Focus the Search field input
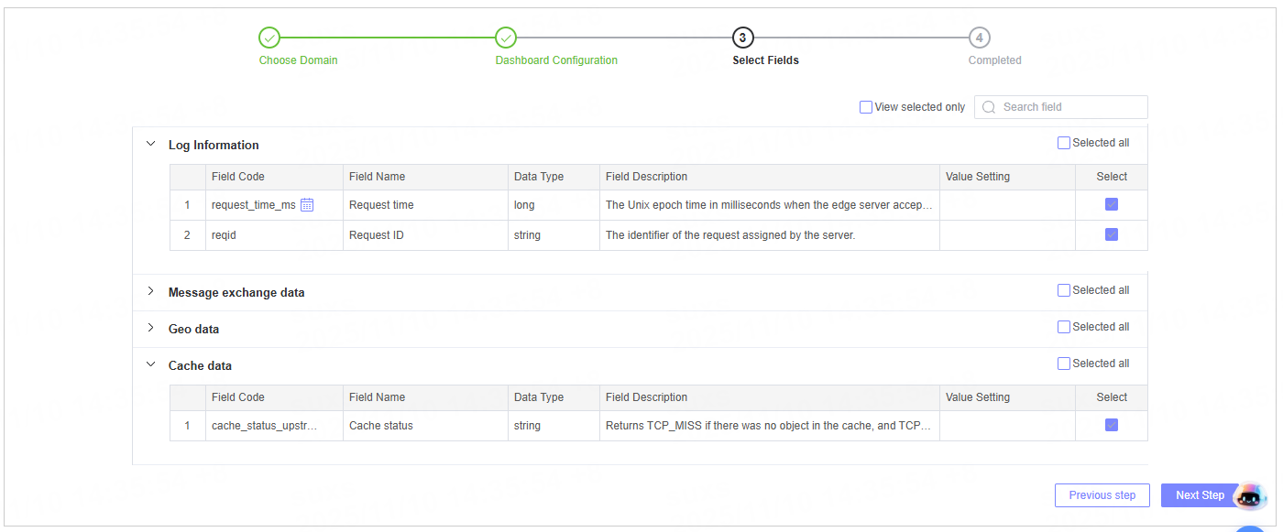 click(1068, 107)
